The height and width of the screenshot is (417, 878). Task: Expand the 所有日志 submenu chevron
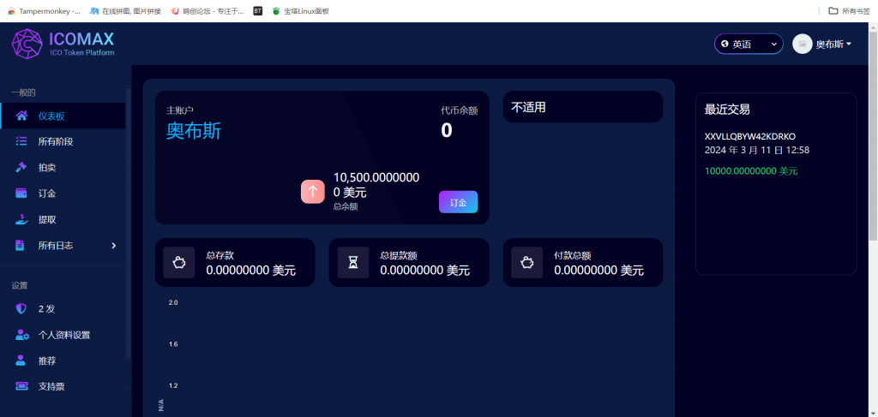114,246
